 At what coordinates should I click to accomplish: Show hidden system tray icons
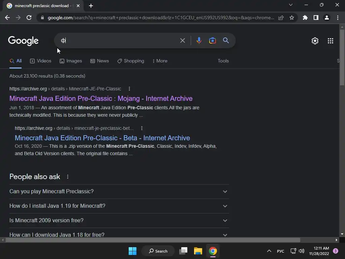pyautogui.click(x=269, y=251)
